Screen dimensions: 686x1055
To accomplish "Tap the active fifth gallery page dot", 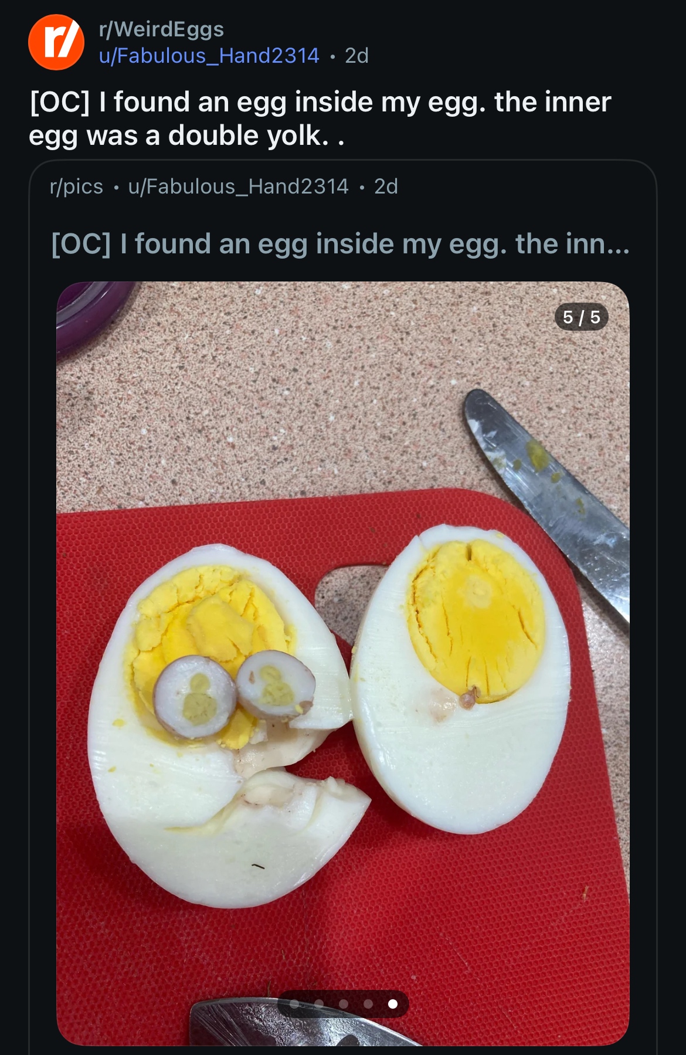I will pyautogui.click(x=393, y=1004).
